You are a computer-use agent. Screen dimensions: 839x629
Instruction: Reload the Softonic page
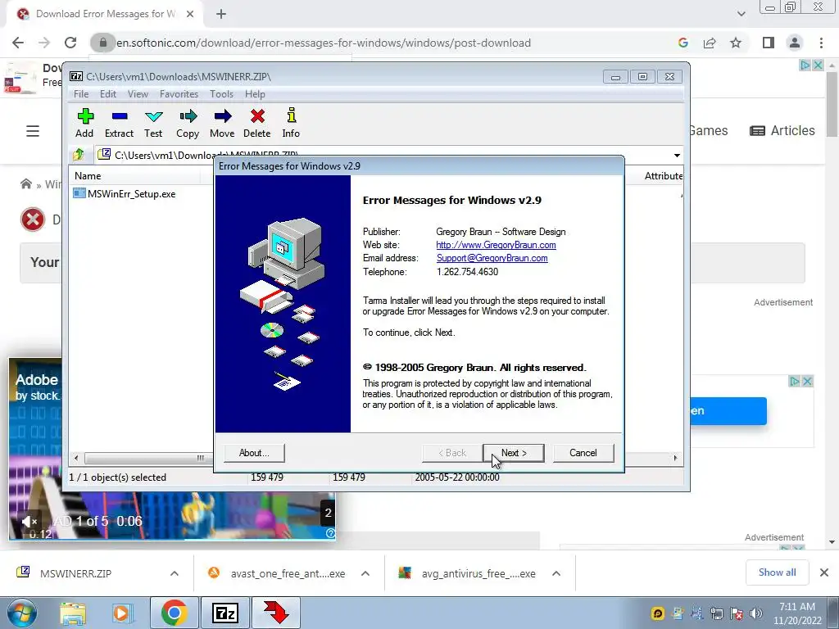70,43
